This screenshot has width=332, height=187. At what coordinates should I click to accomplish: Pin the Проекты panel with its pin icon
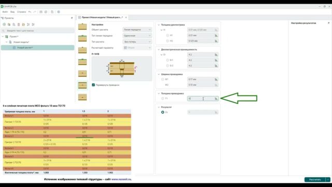[72, 18]
